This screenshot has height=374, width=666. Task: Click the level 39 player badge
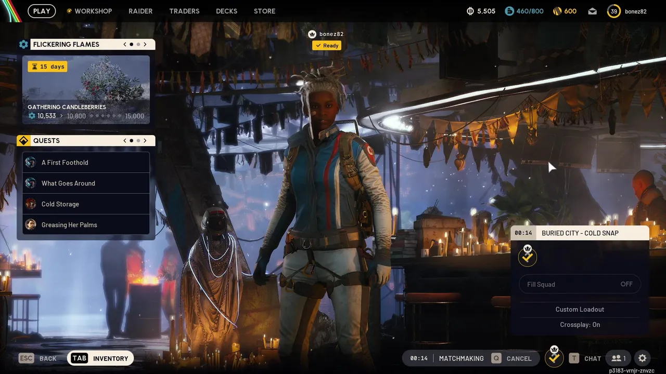tap(614, 11)
